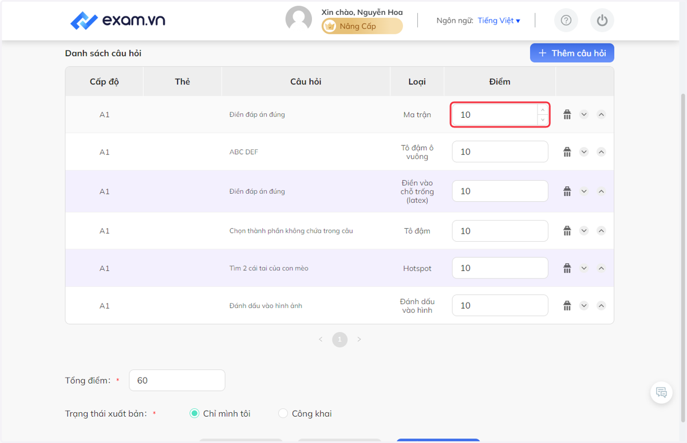
Task: Click the power logout icon
Action: (x=602, y=21)
